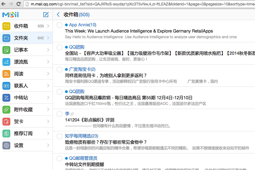The height and width of the screenshot is (170, 255).
Task: Expand the 联系人 row chevron
Action: click(x=48, y=86)
